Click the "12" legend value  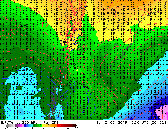[x=43, y=128]
